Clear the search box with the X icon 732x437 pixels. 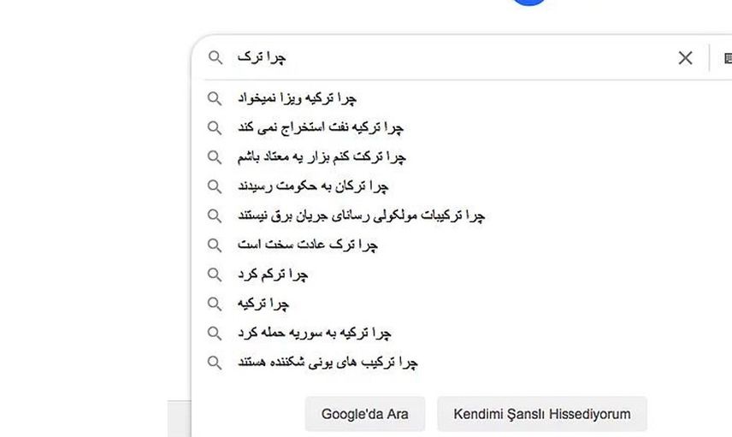coord(685,58)
